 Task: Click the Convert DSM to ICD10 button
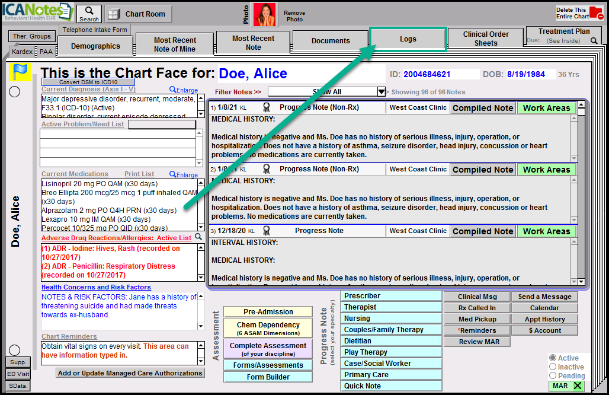pyautogui.click(x=88, y=82)
